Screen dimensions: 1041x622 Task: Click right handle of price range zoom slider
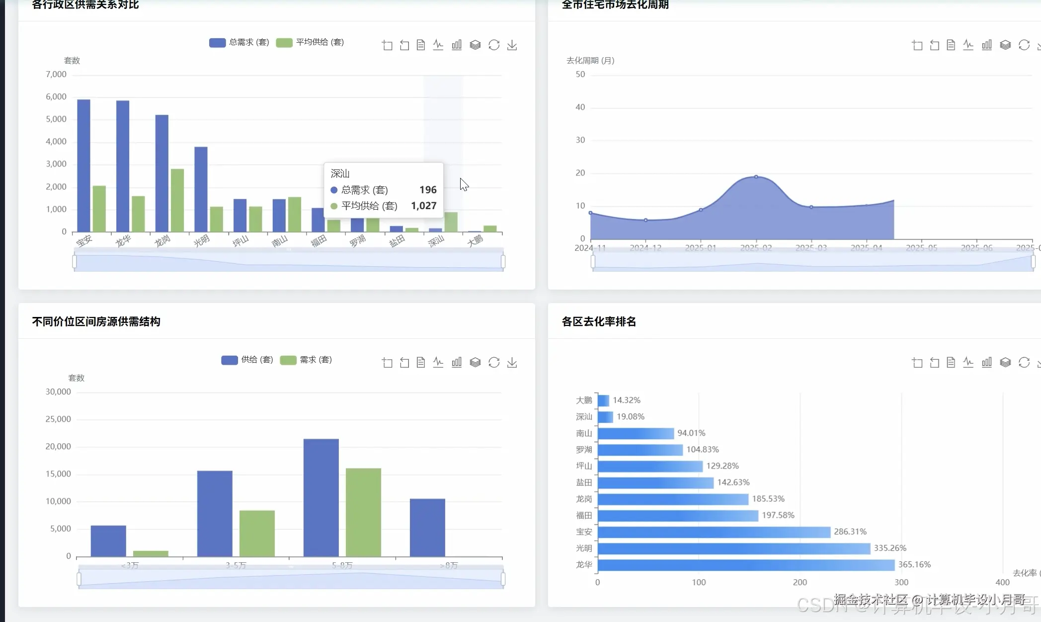(503, 579)
